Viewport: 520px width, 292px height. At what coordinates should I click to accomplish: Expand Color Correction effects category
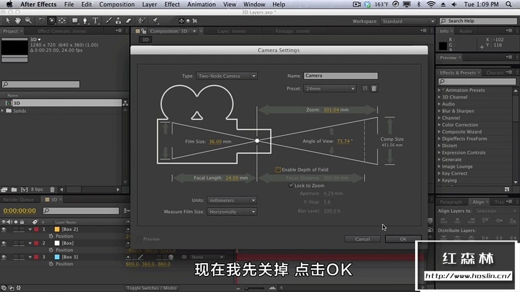pyautogui.click(x=440, y=125)
